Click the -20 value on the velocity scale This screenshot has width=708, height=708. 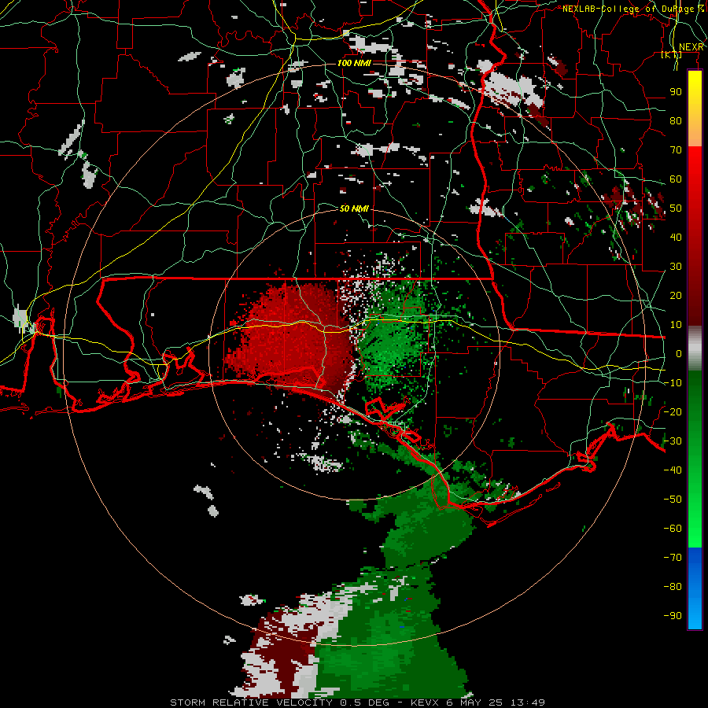673,411
